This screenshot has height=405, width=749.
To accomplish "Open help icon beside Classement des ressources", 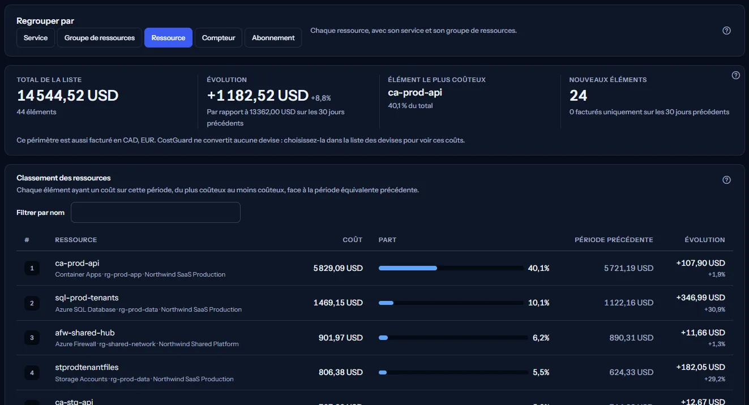I will click(727, 180).
